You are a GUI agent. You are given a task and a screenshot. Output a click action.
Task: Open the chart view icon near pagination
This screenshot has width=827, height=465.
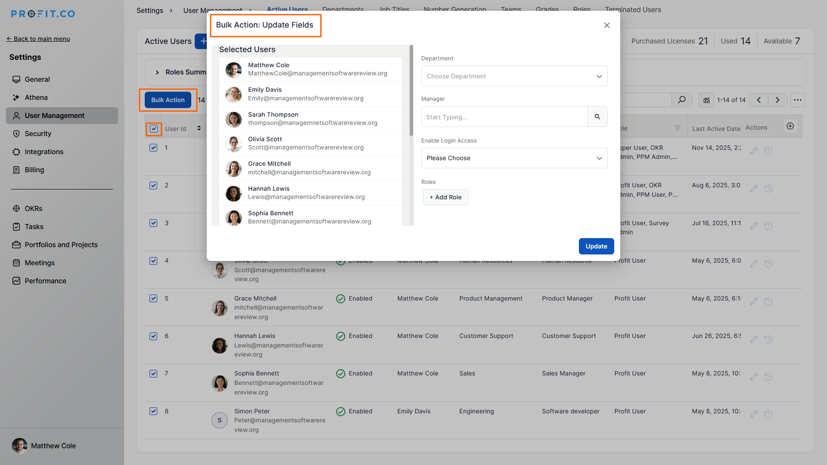[x=706, y=100]
